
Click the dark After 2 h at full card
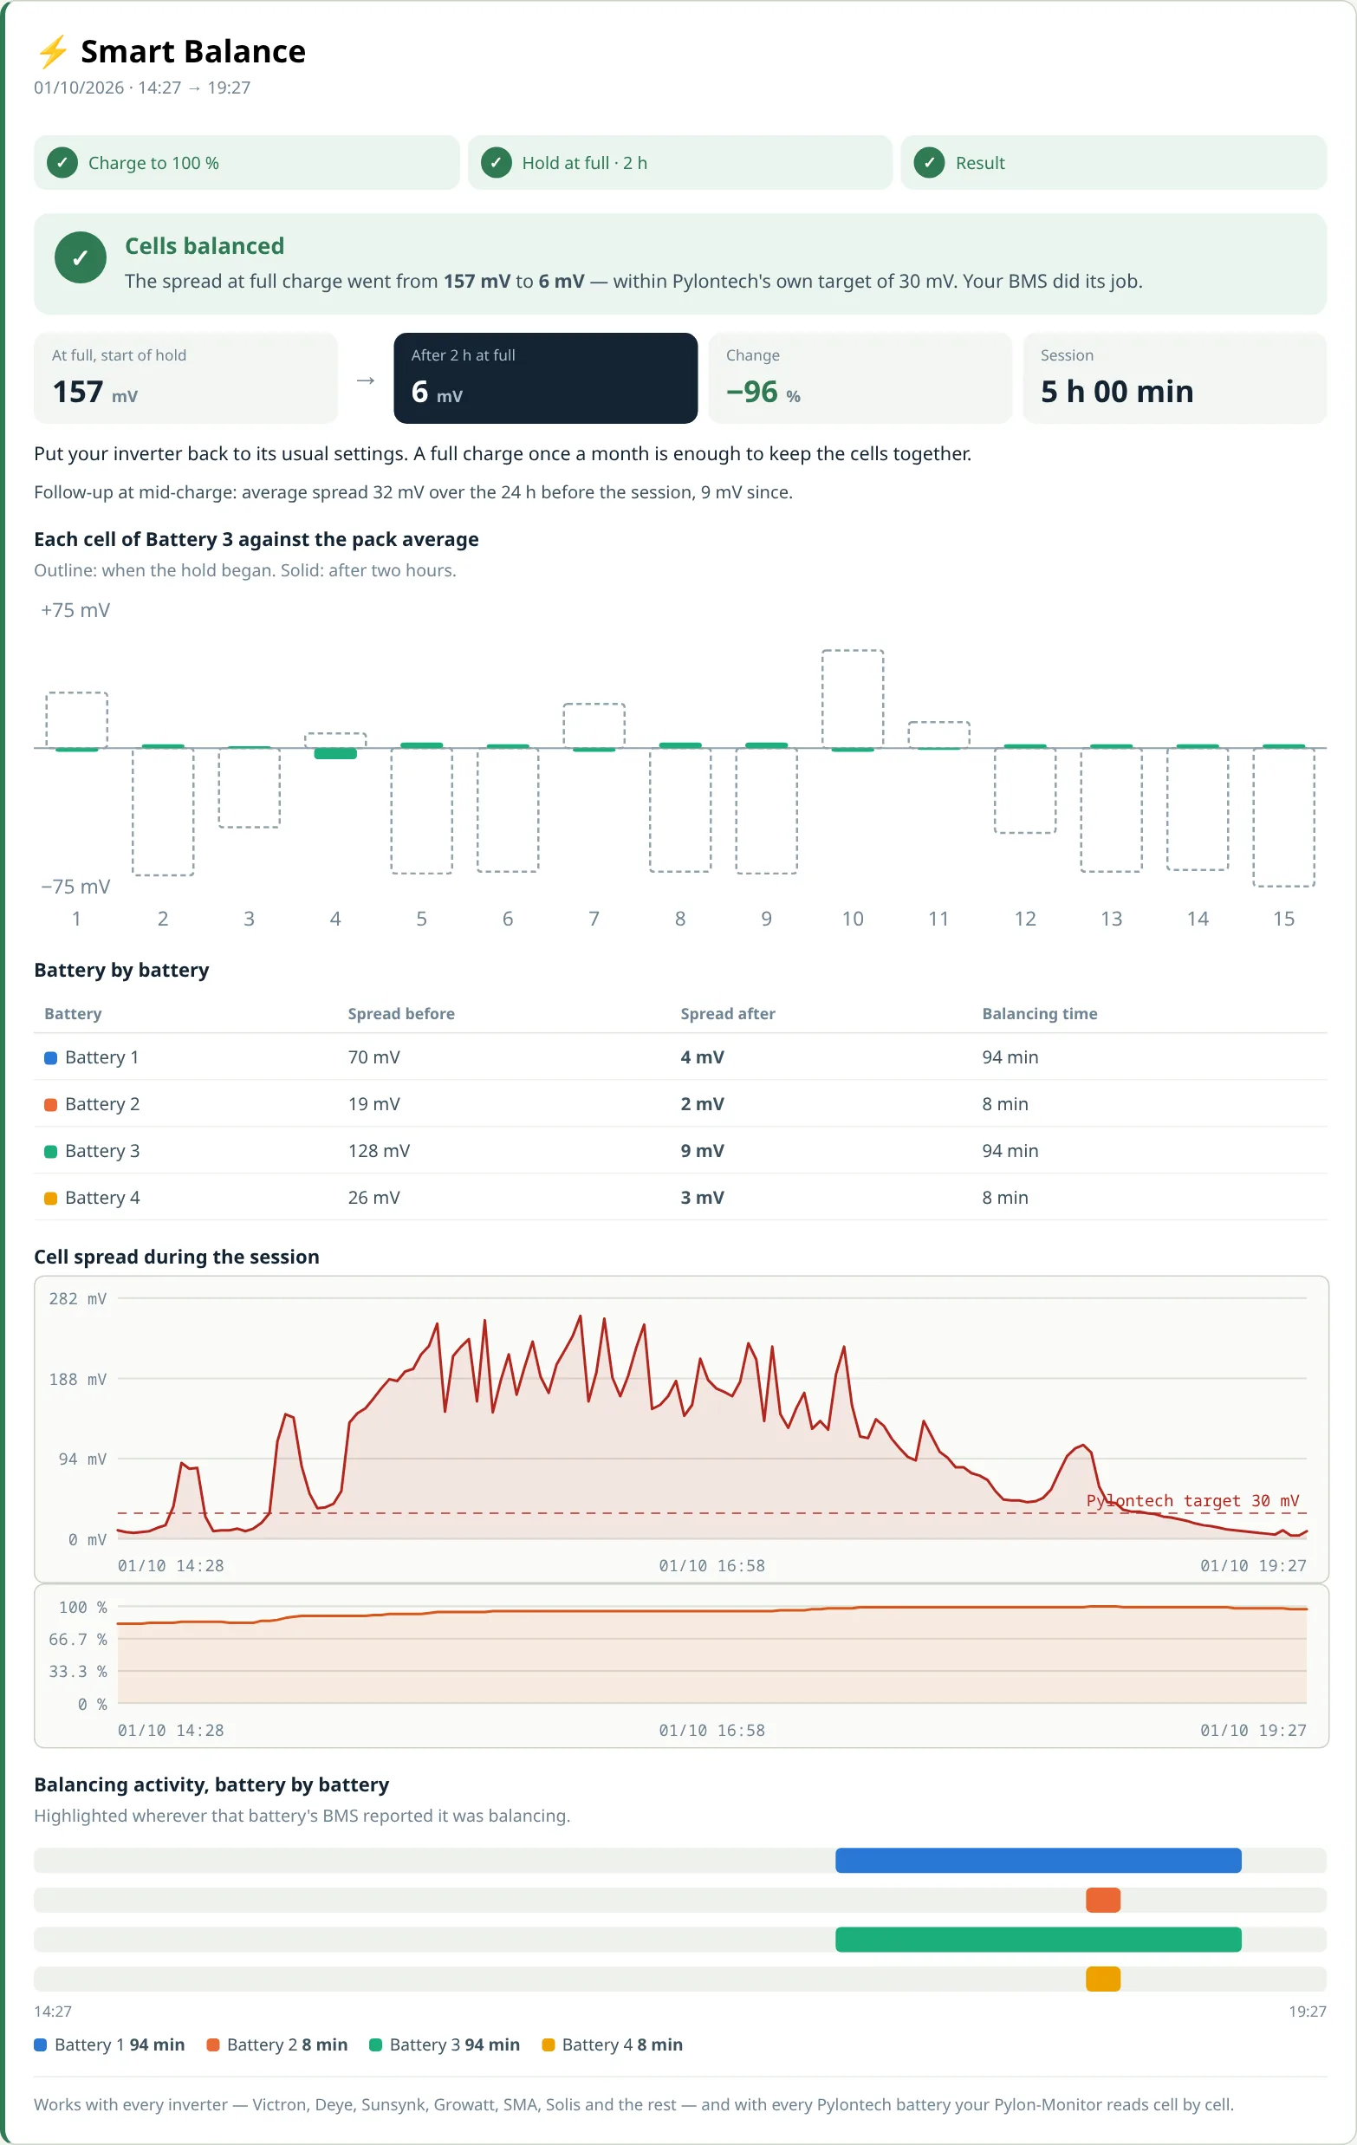(546, 379)
